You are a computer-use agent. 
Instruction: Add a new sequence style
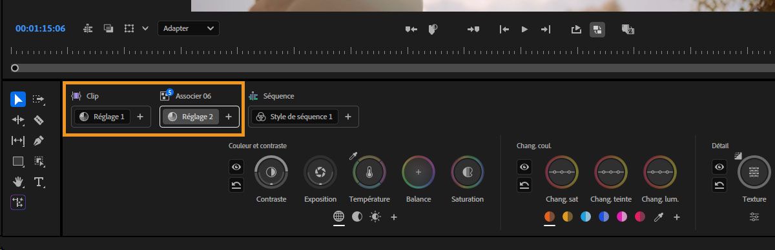pyautogui.click(x=348, y=117)
